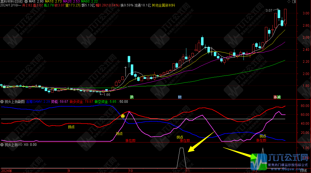
Task: Click the red 涨减 marker below the chart
Action: (277, 97)
